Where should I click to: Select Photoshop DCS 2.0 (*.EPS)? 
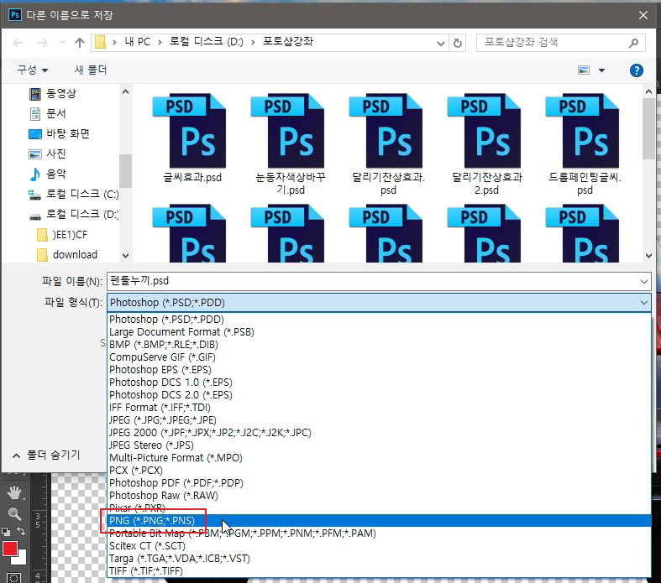click(379, 395)
